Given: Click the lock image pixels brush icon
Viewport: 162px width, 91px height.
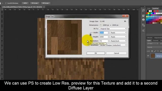Looking at the screenshot, I should point(155,51).
